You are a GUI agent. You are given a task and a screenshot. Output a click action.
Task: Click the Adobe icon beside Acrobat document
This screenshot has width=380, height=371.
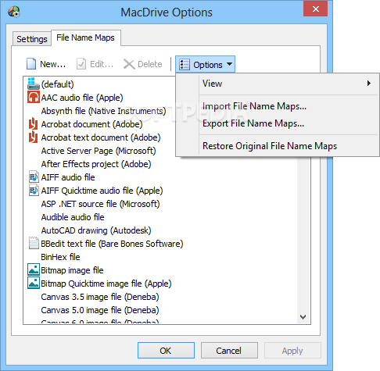pyautogui.click(x=34, y=123)
